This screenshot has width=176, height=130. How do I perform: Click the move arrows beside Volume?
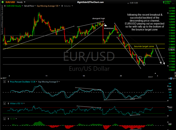click(x=62, y=6)
